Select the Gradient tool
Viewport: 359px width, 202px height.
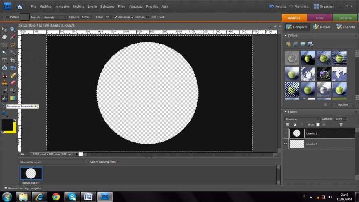[13, 98]
